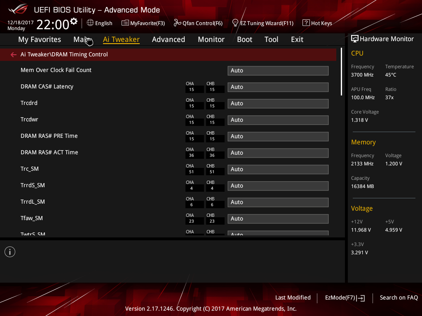Click the +12V reading 11.968 V
Viewport: 422px width, 316px height.
[361, 230]
